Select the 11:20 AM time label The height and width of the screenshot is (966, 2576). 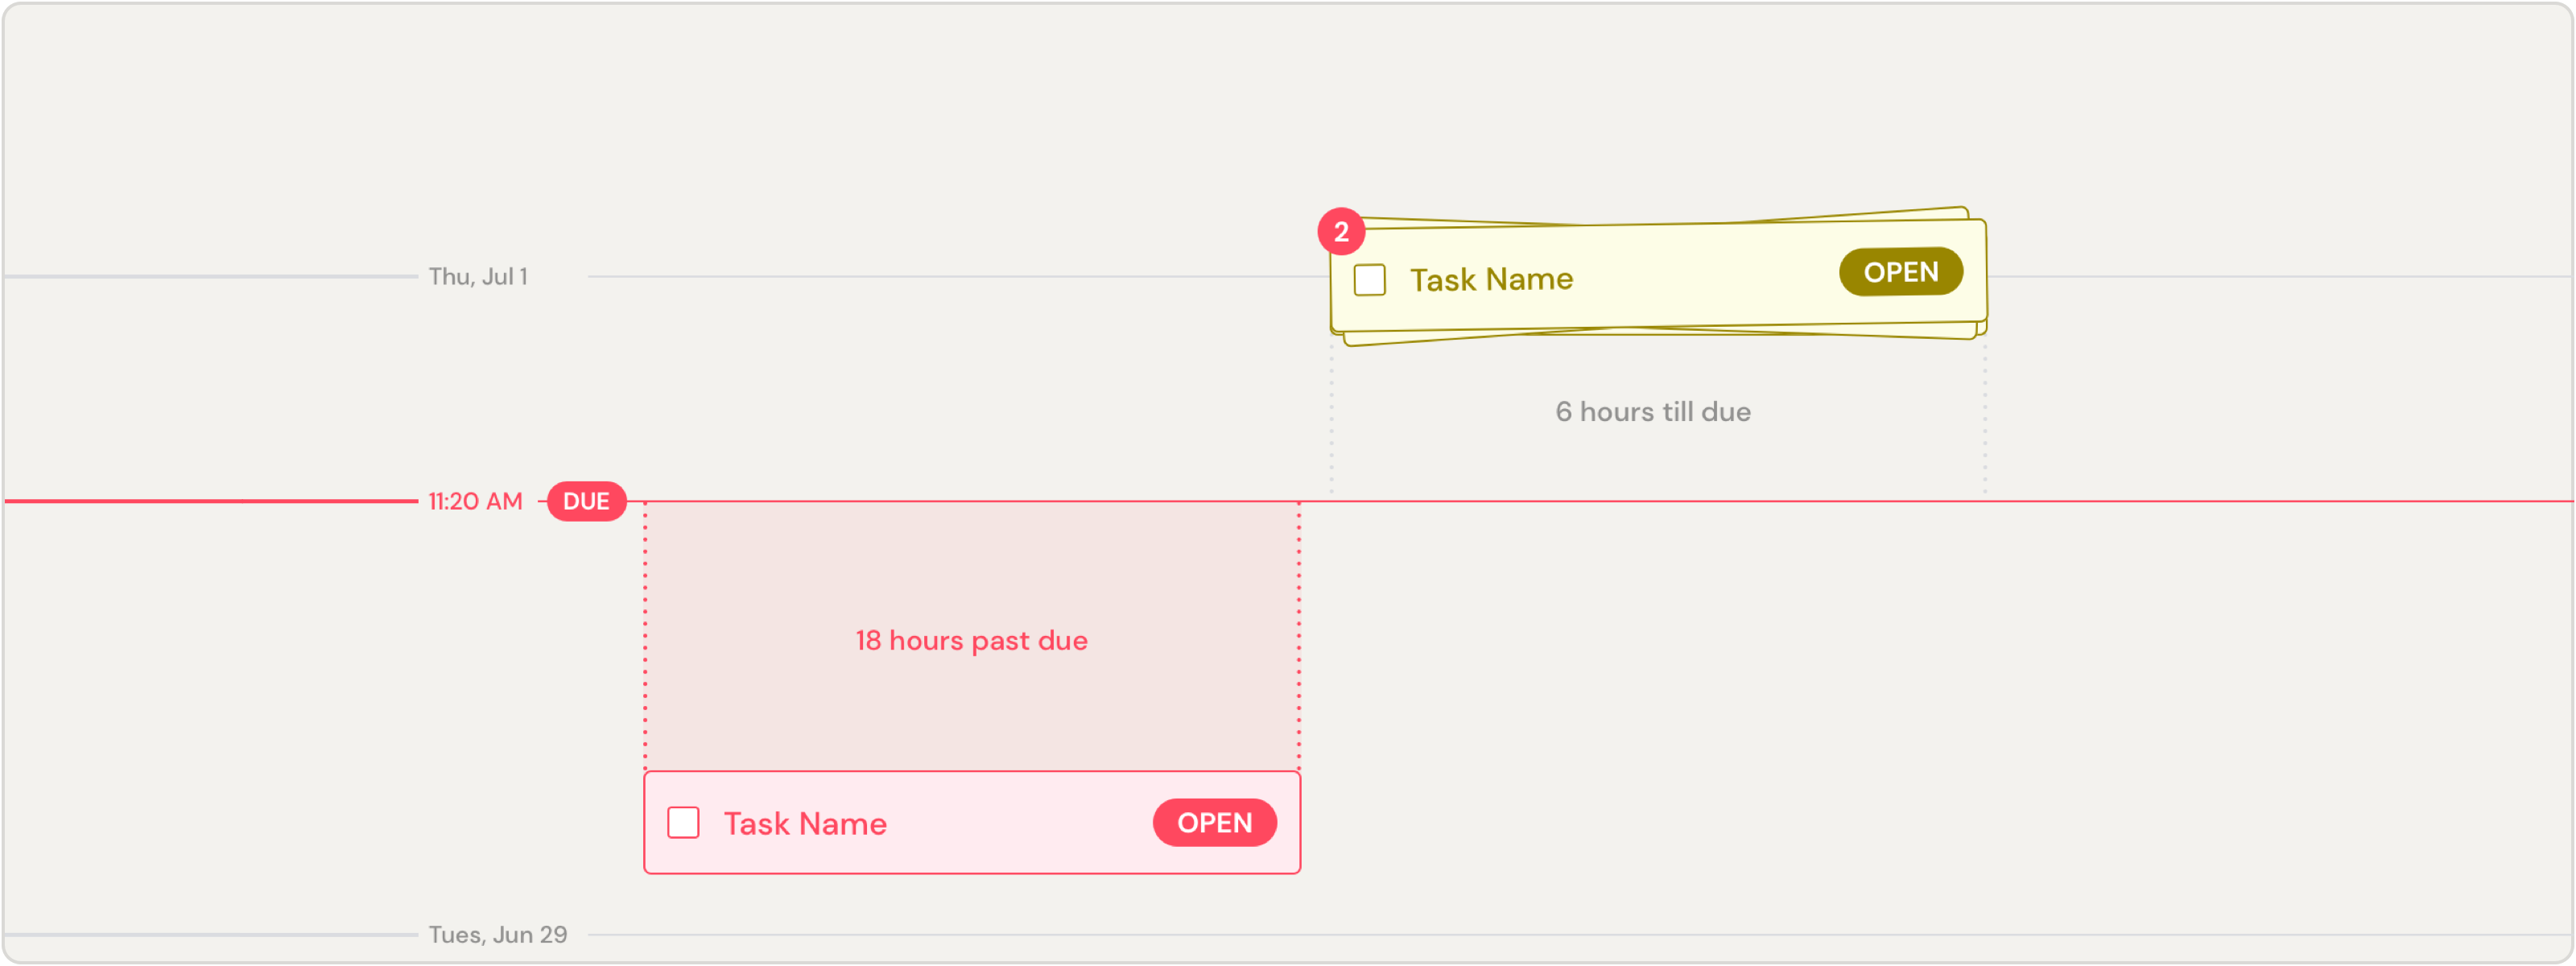point(475,501)
